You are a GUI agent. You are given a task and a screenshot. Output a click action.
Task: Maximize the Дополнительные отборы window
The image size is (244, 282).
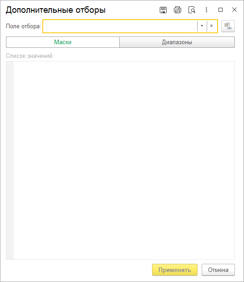220,10
